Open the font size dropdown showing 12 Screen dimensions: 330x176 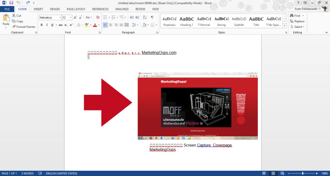[71, 17]
